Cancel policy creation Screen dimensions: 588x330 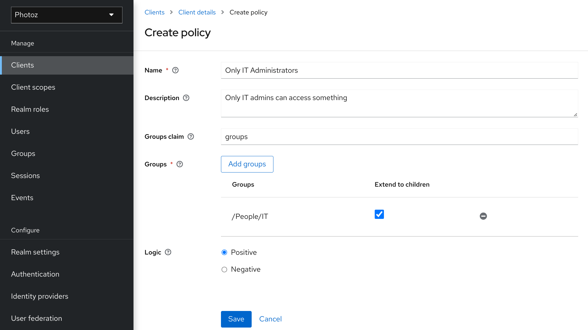click(x=270, y=319)
